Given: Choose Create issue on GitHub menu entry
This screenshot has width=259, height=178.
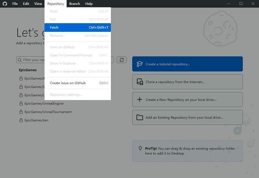Looking at the screenshot, I should pyautogui.click(x=78, y=83).
